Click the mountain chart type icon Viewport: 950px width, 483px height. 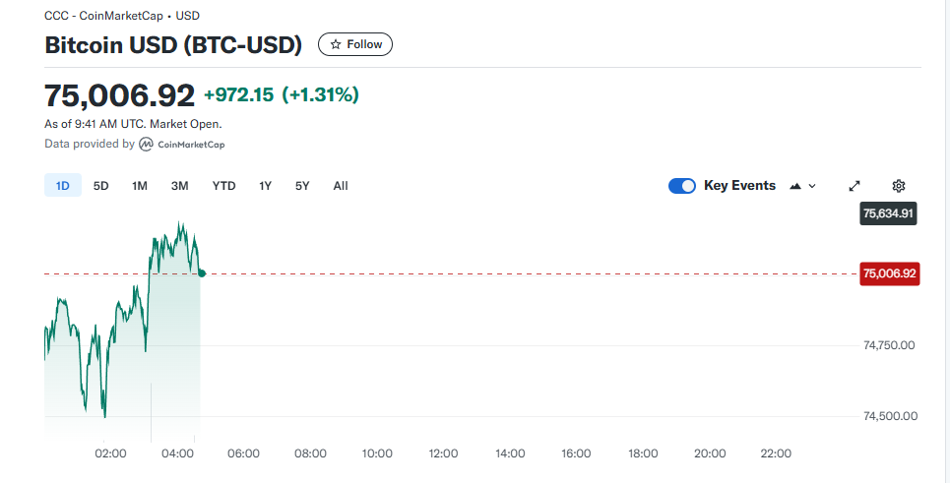coord(795,187)
